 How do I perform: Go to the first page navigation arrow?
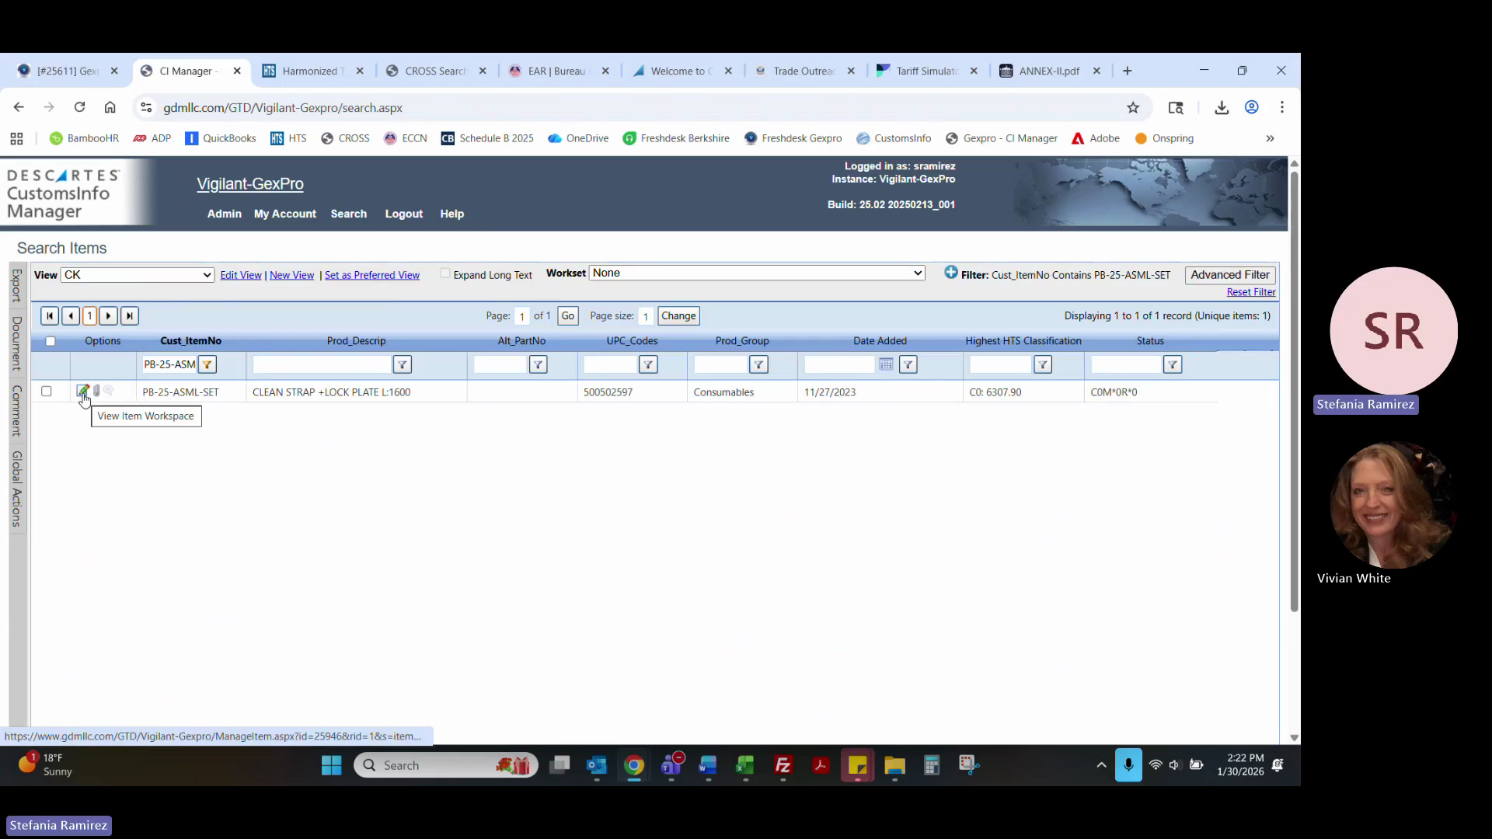(50, 316)
